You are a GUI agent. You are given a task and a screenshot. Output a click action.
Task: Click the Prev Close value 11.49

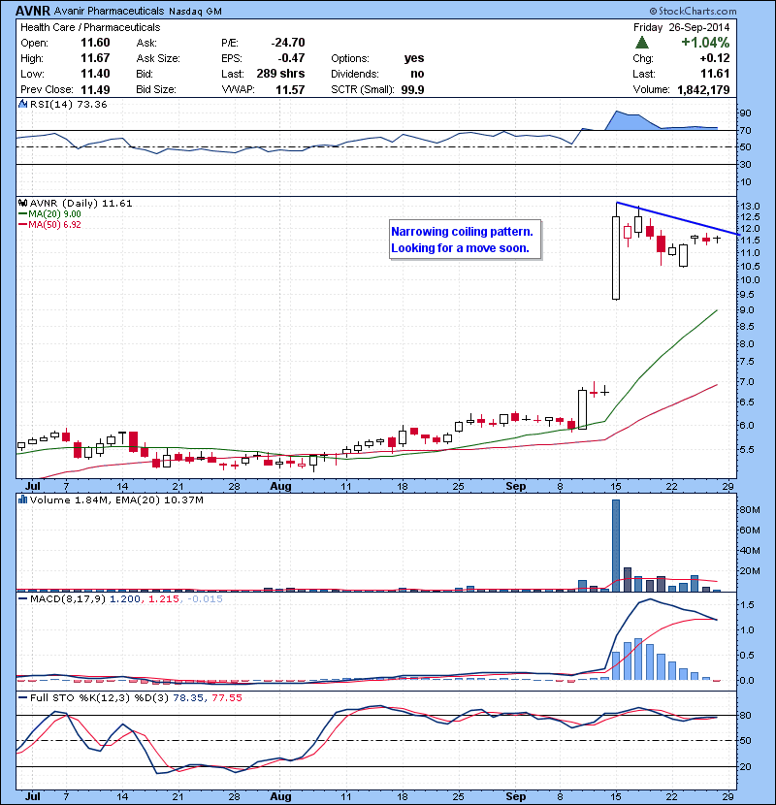[x=95, y=90]
